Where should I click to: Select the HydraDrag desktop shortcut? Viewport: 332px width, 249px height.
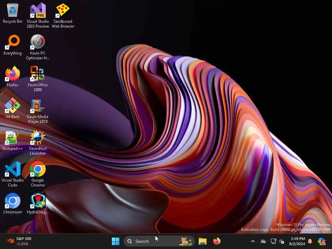[38, 204]
